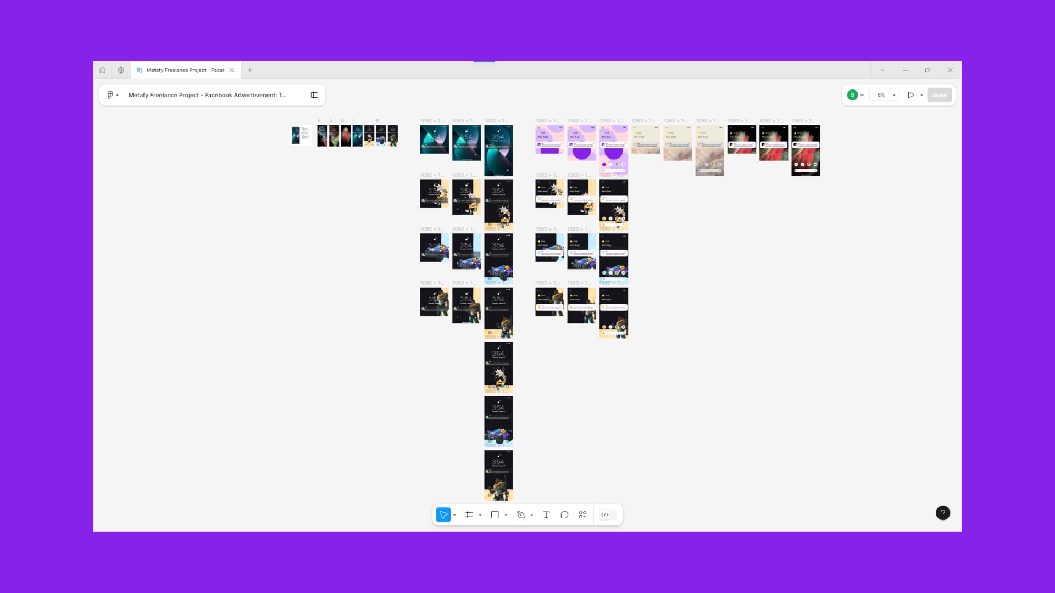Select the Rectangle shape tool
The width and height of the screenshot is (1055, 593).
(x=495, y=515)
